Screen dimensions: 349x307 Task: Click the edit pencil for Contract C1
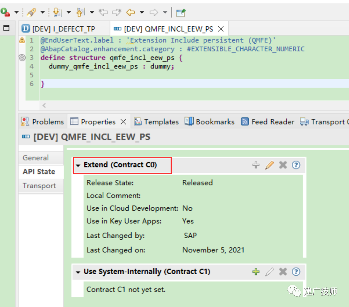point(269,272)
